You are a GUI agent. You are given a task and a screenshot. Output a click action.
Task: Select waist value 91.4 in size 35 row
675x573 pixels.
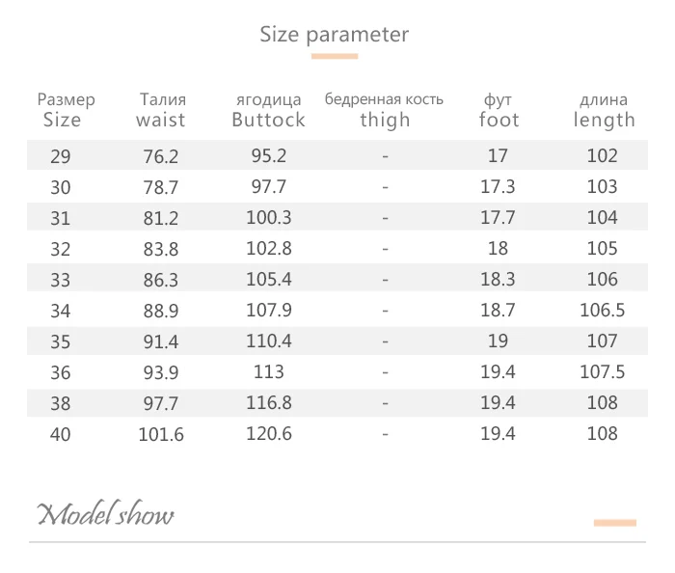(x=161, y=341)
